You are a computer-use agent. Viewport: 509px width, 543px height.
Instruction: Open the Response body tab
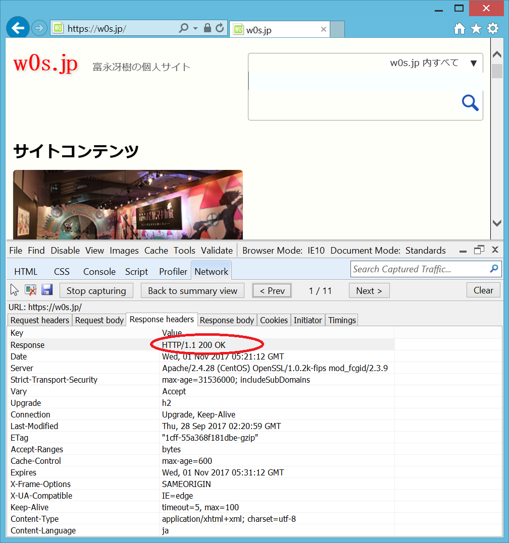(x=227, y=320)
